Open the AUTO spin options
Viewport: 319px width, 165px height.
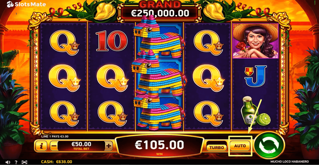tap(240, 146)
